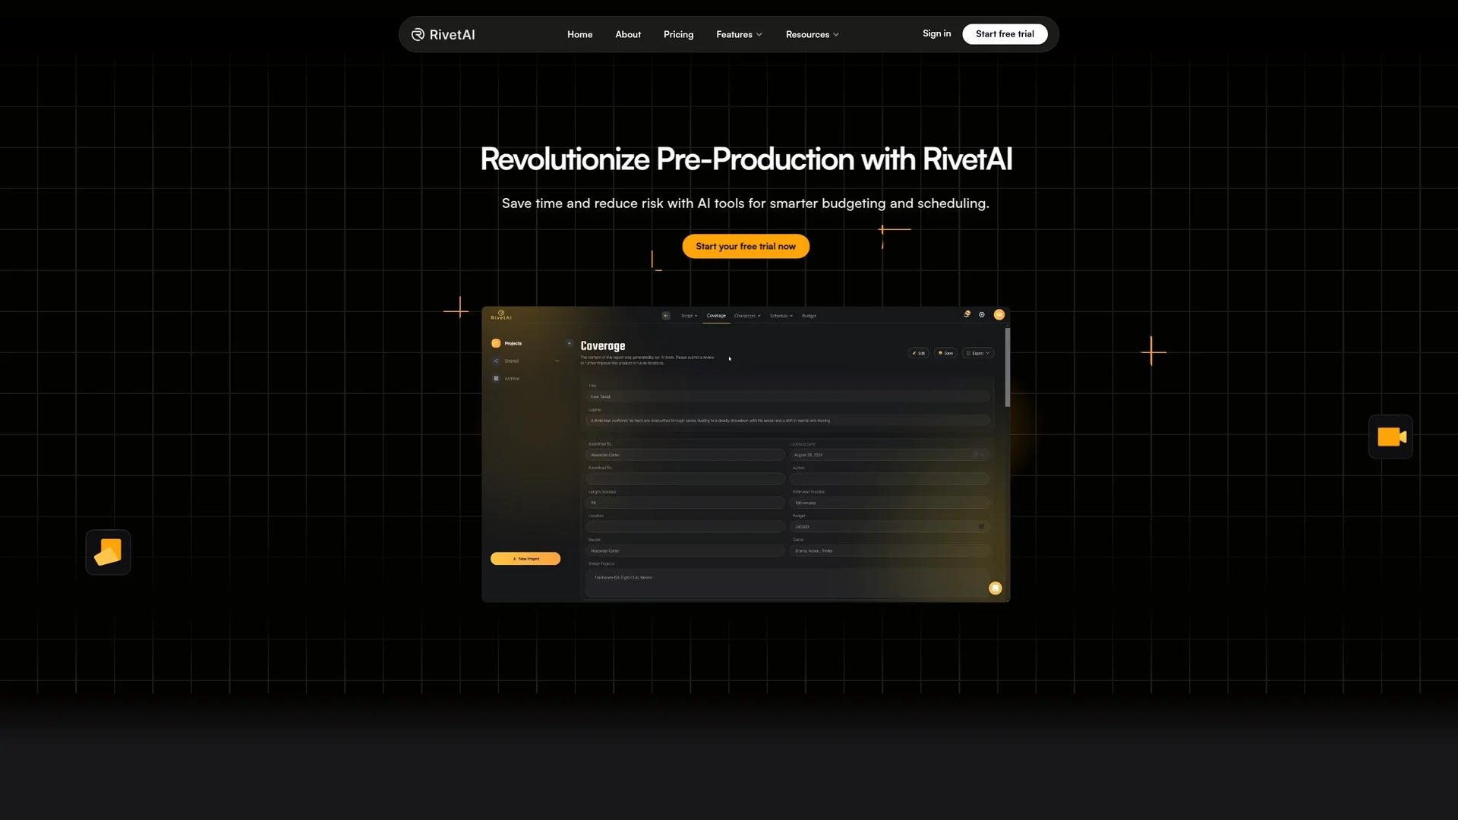Viewport: 1458px width, 820px height.
Task: Click the orange user avatar in preview
Action: [999, 314]
